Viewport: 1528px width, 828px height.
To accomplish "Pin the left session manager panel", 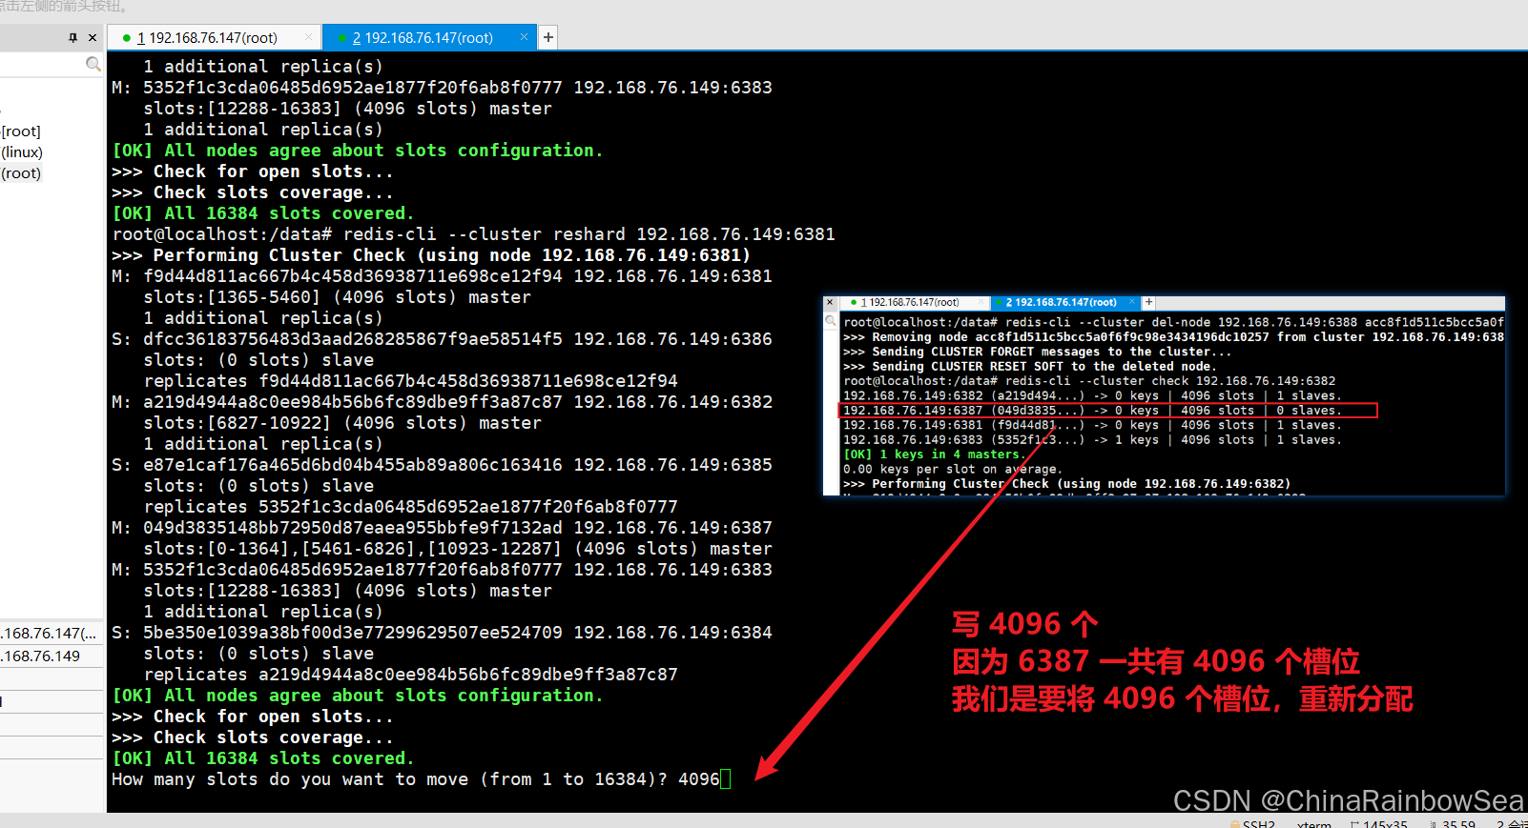I will point(73,38).
